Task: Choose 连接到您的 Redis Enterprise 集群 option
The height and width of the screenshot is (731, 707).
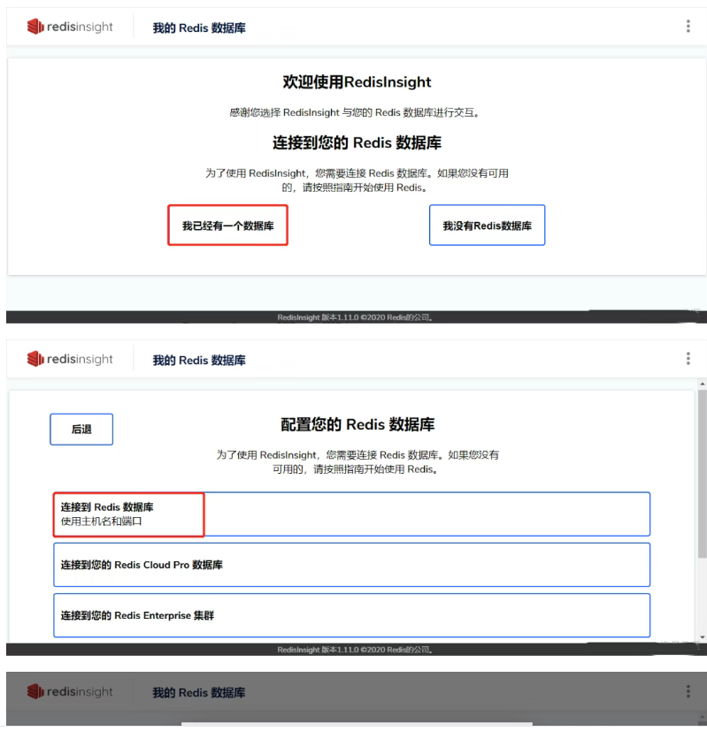Action: tap(351, 615)
